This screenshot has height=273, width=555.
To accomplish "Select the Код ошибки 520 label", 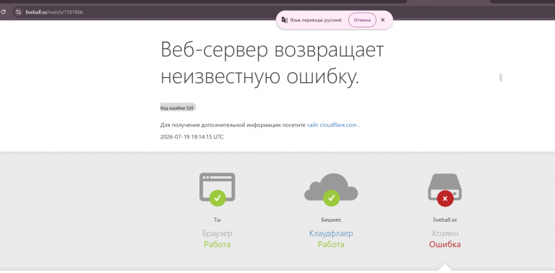I will click(178, 108).
